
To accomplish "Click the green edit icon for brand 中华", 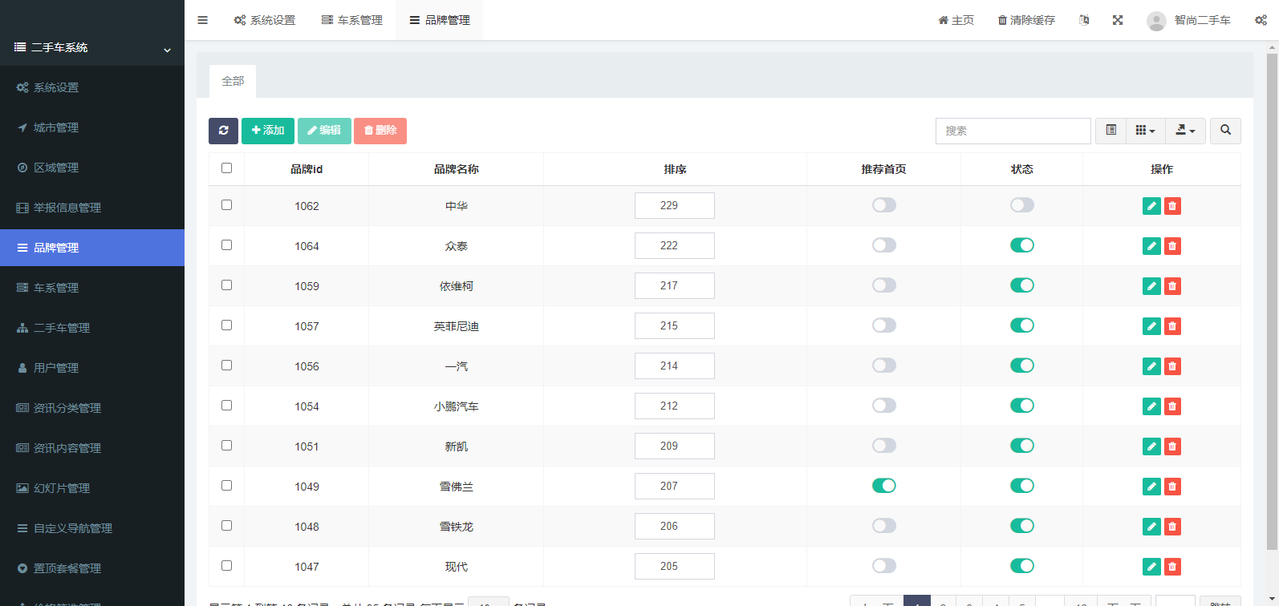I will click(1151, 206).
